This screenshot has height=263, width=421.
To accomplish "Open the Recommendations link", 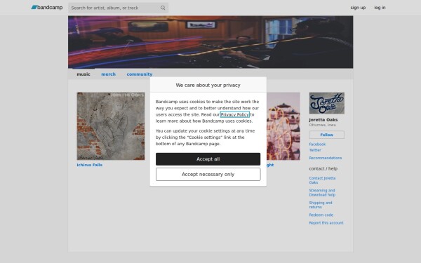I will tap(325, 158).
